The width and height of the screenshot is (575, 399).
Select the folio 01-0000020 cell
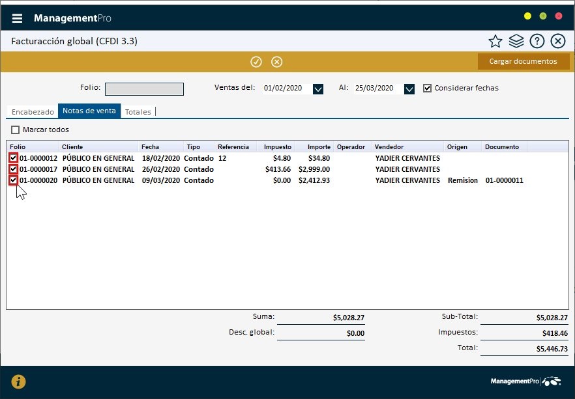pyautogui.click(x=38, y=180)
